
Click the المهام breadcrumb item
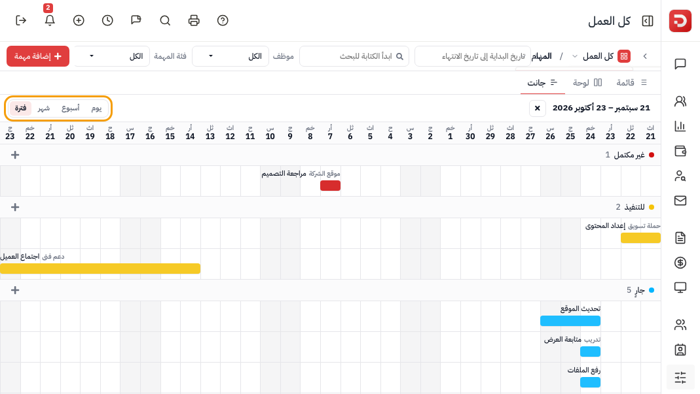pyautogui.click(x=542, y=56)
